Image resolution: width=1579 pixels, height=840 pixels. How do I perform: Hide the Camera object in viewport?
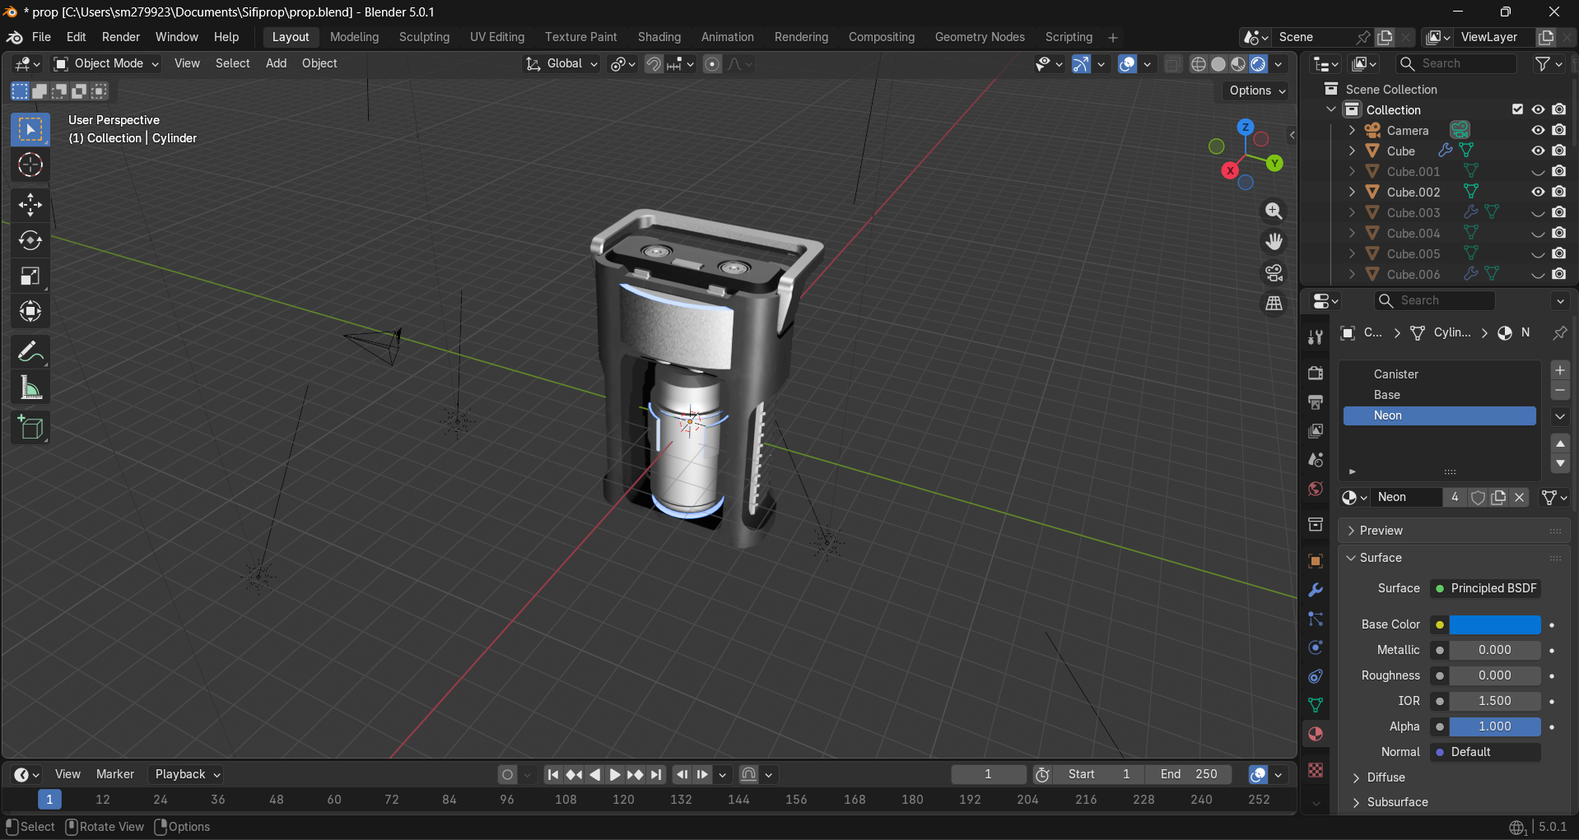click(1538, 130)
